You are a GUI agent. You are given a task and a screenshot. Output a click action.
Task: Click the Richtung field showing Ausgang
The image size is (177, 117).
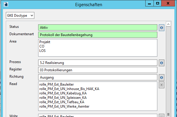click(x=98, y=77)
